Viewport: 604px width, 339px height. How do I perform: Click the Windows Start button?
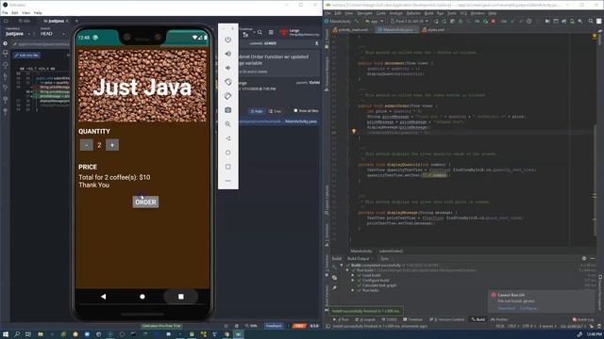tap(6, 334)
